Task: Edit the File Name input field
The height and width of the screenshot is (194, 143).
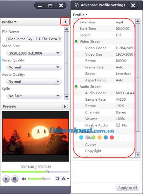Action: coord(34,39)
